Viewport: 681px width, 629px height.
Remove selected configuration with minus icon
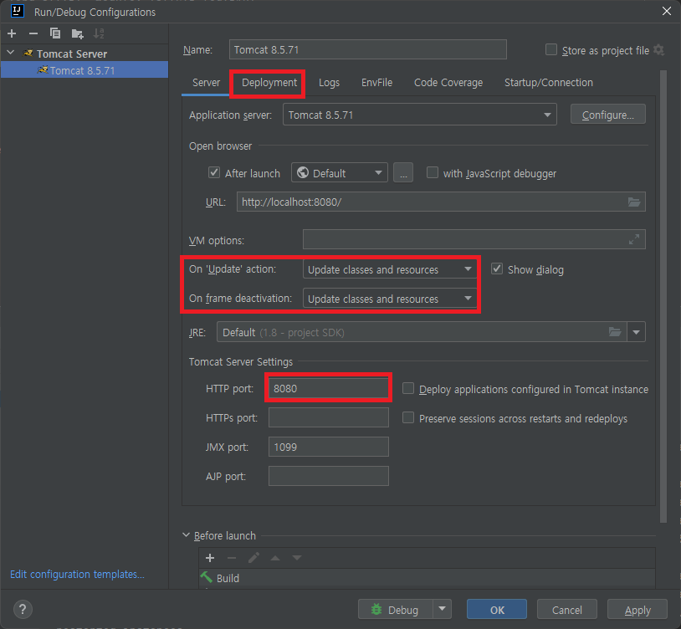[x=33, y=33]
